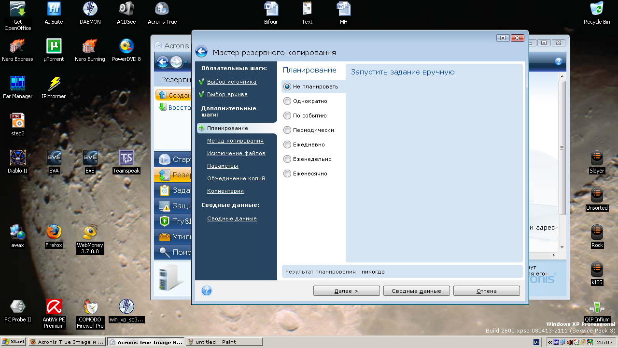The image size is (618, 348).
Task: Choose the 'Ежедневно' schedule option
Action: coord(287,145)
